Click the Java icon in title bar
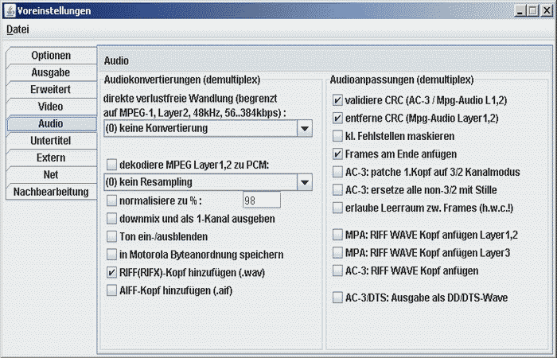 point(9,10)
